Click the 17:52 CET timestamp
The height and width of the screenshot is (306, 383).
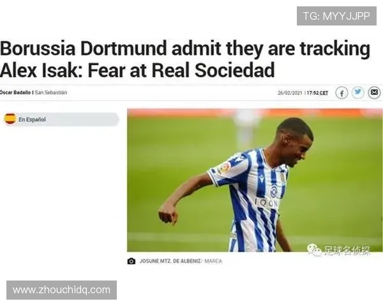tap(317, 93)
